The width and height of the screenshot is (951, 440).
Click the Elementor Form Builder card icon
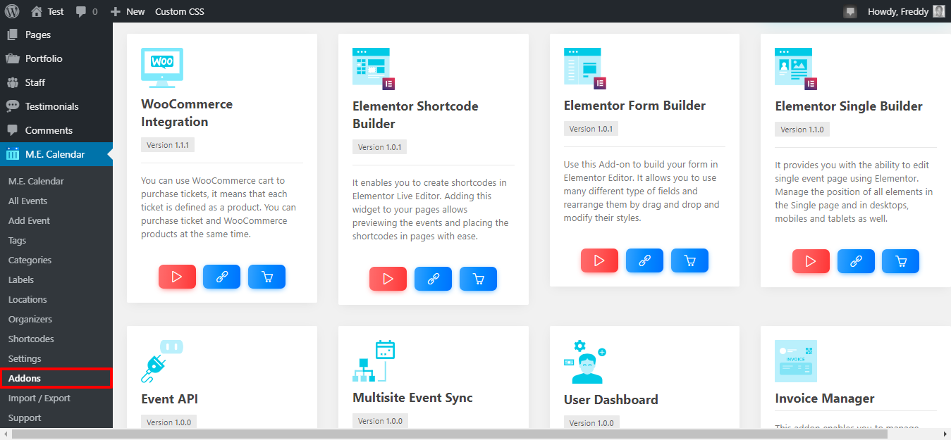tap(585, 69)
